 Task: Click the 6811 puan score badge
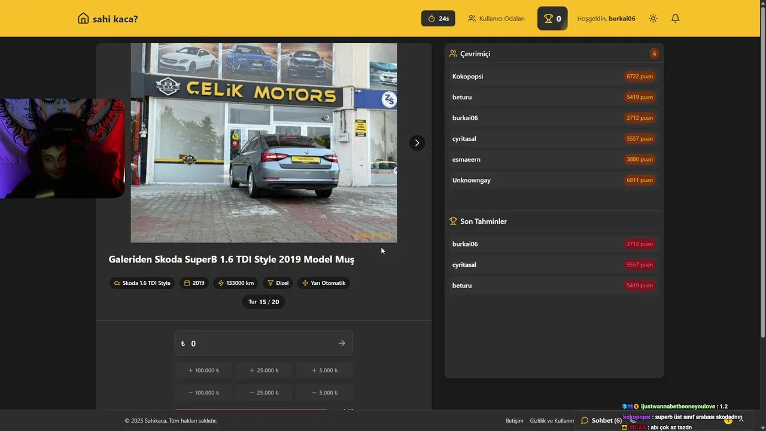(x=640, y=180)
